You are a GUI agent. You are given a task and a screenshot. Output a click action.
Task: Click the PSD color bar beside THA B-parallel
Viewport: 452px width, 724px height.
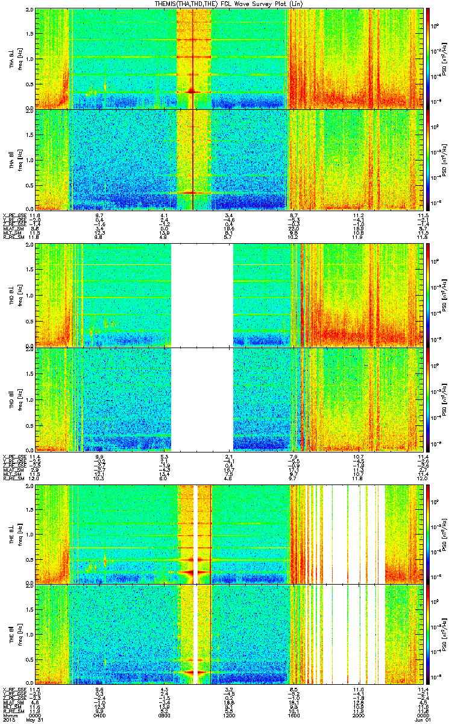pyautogui.click(x=427, y=159)
